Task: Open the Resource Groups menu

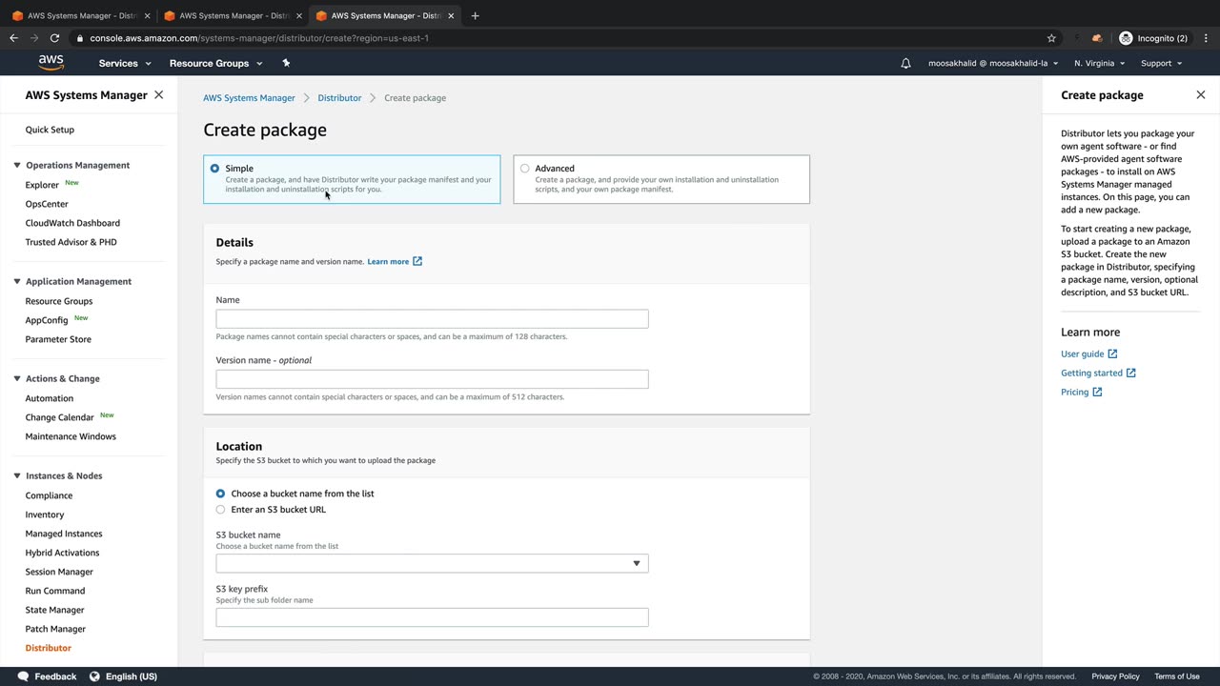Action: tap(214, 63)
